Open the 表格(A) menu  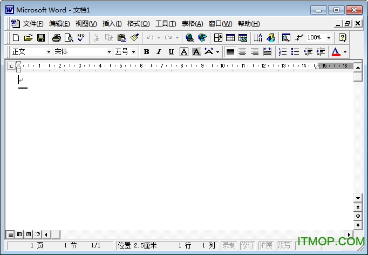tap(192, 24)
